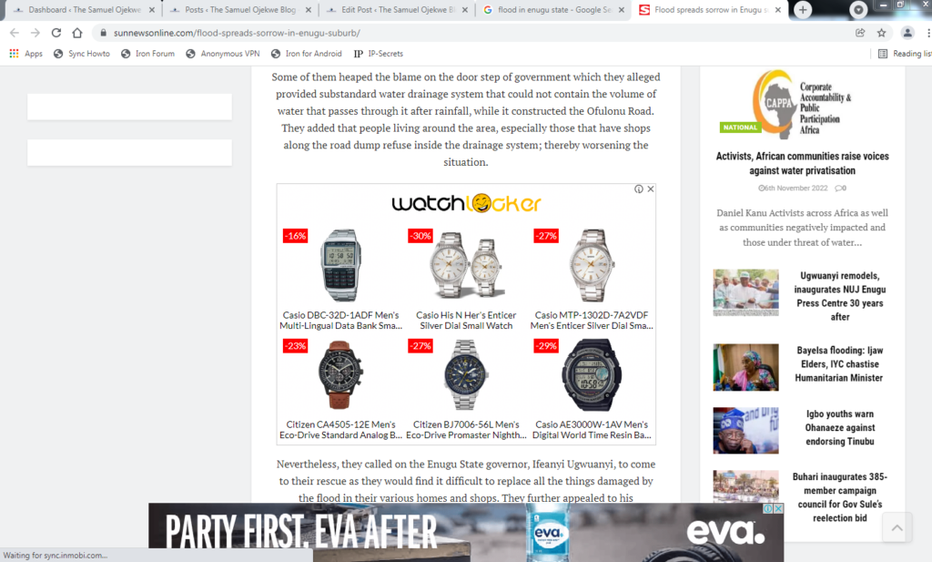Open a new browser tab
The height and width of the screenshot is (562, 932).
(803, 9)
